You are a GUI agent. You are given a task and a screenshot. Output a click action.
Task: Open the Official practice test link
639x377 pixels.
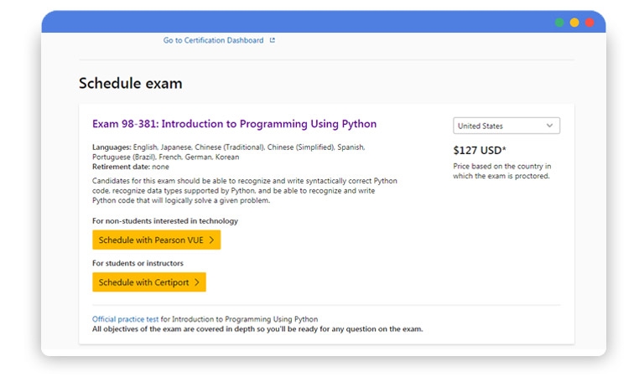[125, 319]
